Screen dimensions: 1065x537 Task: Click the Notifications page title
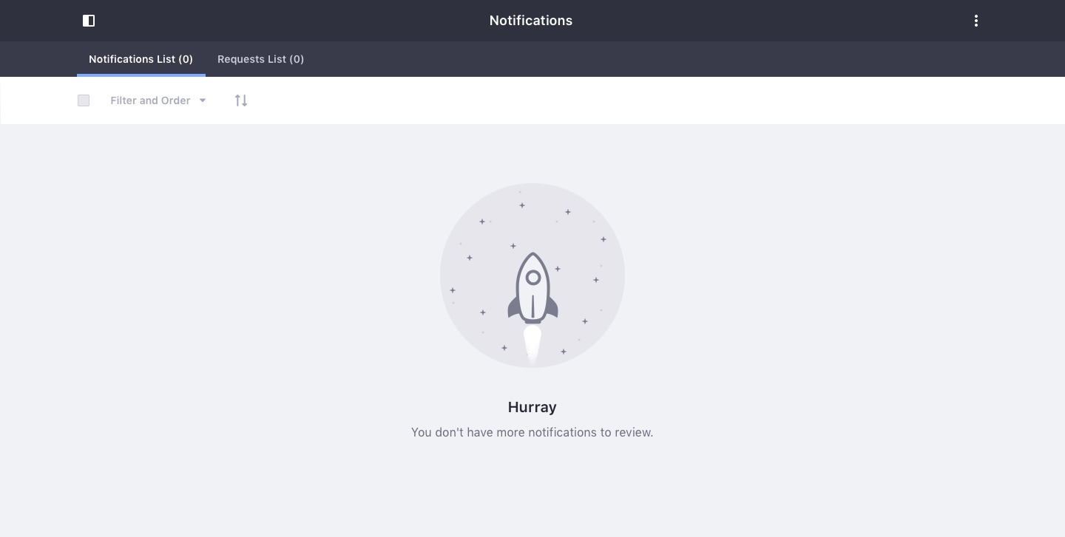[531, 21]
